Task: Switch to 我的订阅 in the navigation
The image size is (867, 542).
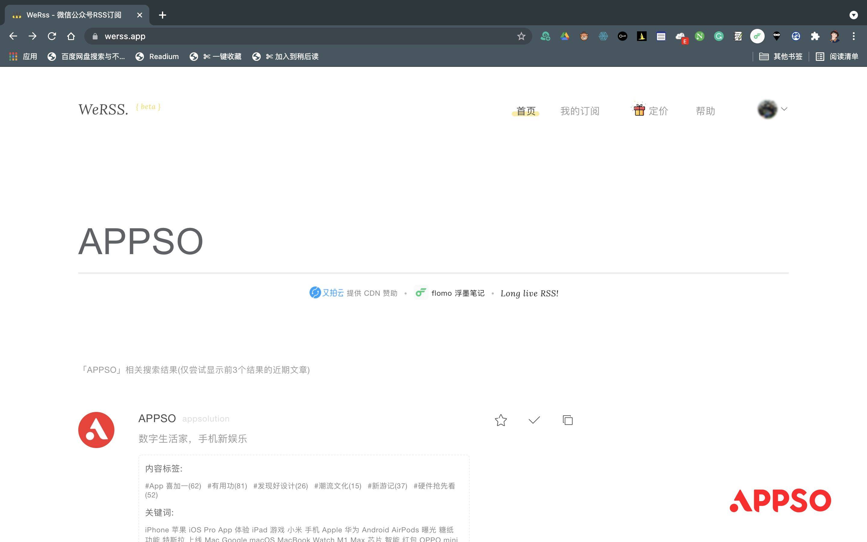Action: click(x=580, y=111)
